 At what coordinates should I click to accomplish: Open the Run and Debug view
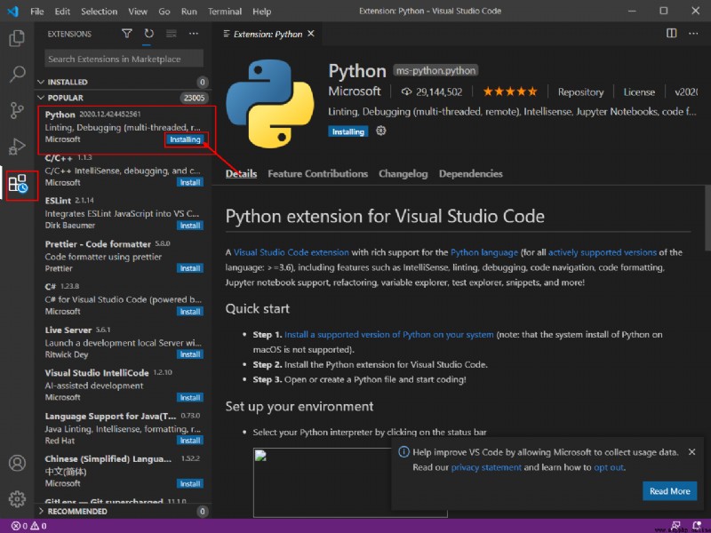pyautogui.click(x=17, y=147)
